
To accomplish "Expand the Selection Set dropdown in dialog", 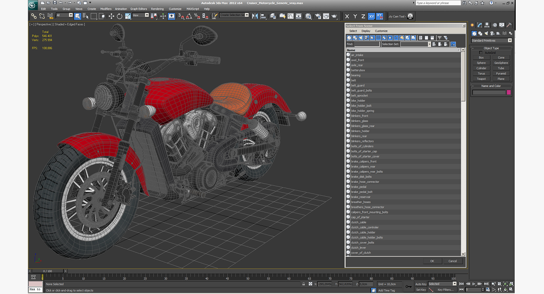I will 429,44.
